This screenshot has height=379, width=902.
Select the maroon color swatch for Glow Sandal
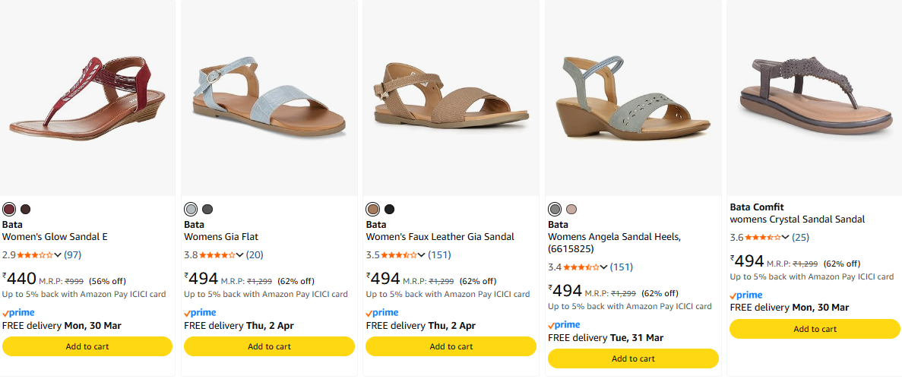click(9, 209)
